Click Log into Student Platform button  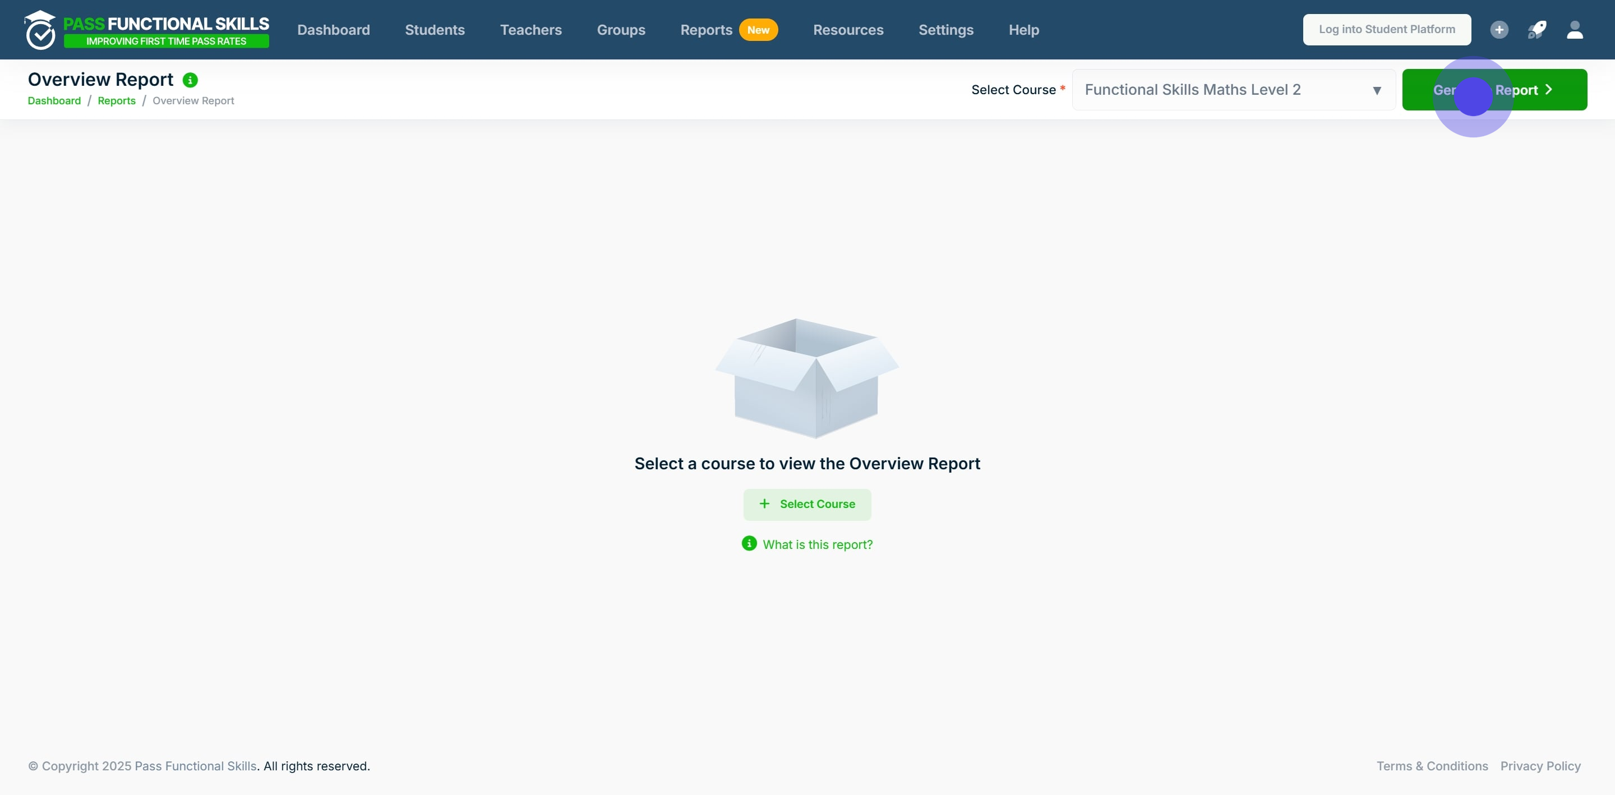[x=1386, y=30]
